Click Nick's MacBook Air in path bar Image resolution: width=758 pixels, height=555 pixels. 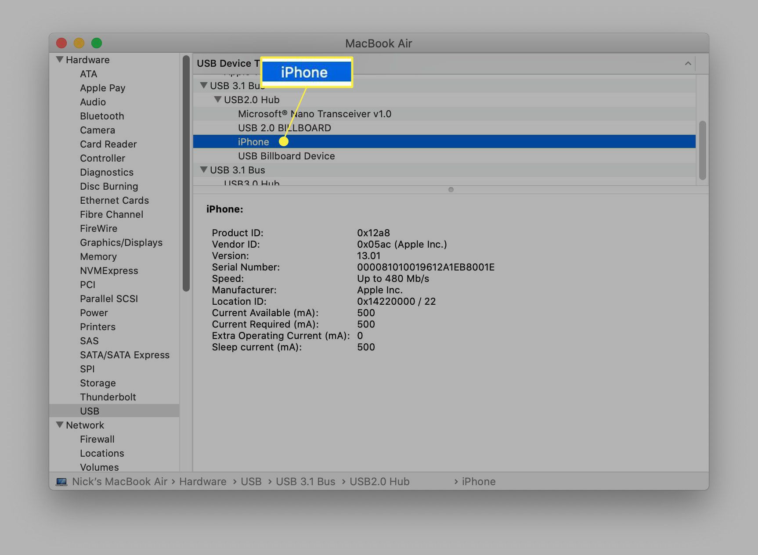click(119, 482)
